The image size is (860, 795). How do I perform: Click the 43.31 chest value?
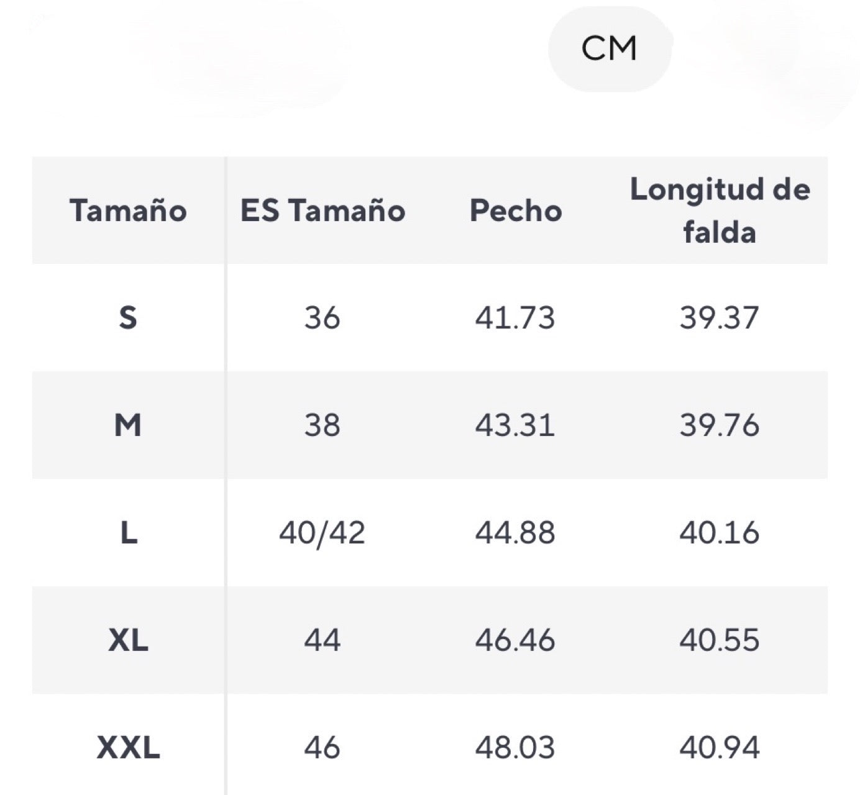(x=515, y=425)
